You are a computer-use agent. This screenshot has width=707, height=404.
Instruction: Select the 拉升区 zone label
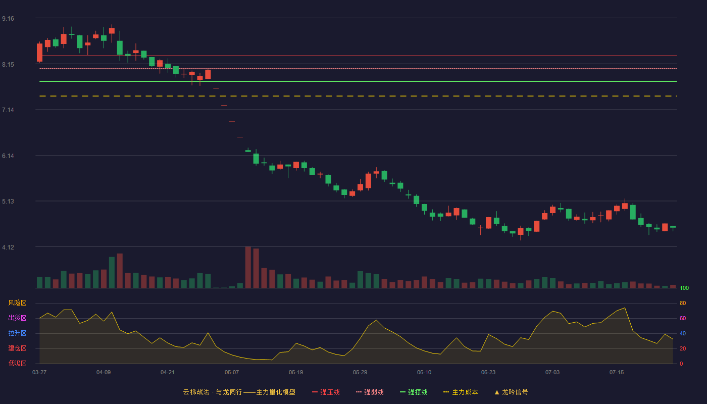pyautogui.click(x=17, y=333)
